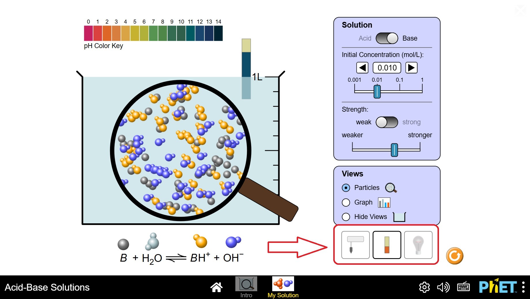This screenshot has width=530, height=299.
Task: Click the orange BH+ molecule icon
Action: click(200, 241)
